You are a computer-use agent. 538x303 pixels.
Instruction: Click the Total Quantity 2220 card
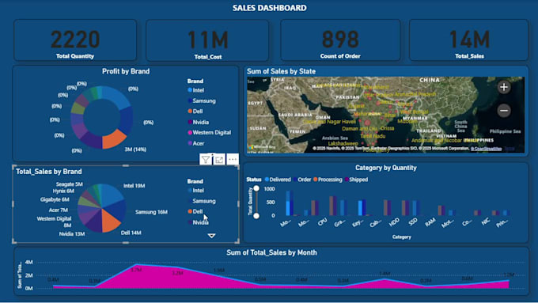point(75,40)
